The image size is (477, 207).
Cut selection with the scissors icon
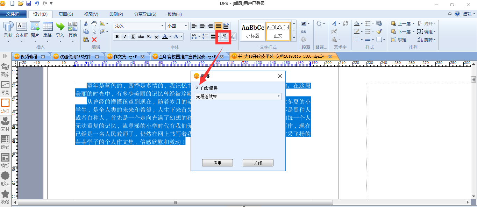(86, 23)
